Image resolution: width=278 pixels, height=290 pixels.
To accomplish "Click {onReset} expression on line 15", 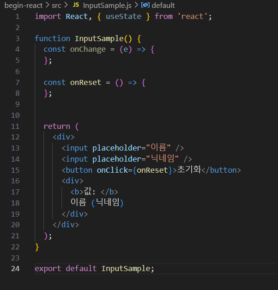I will 152,170.
